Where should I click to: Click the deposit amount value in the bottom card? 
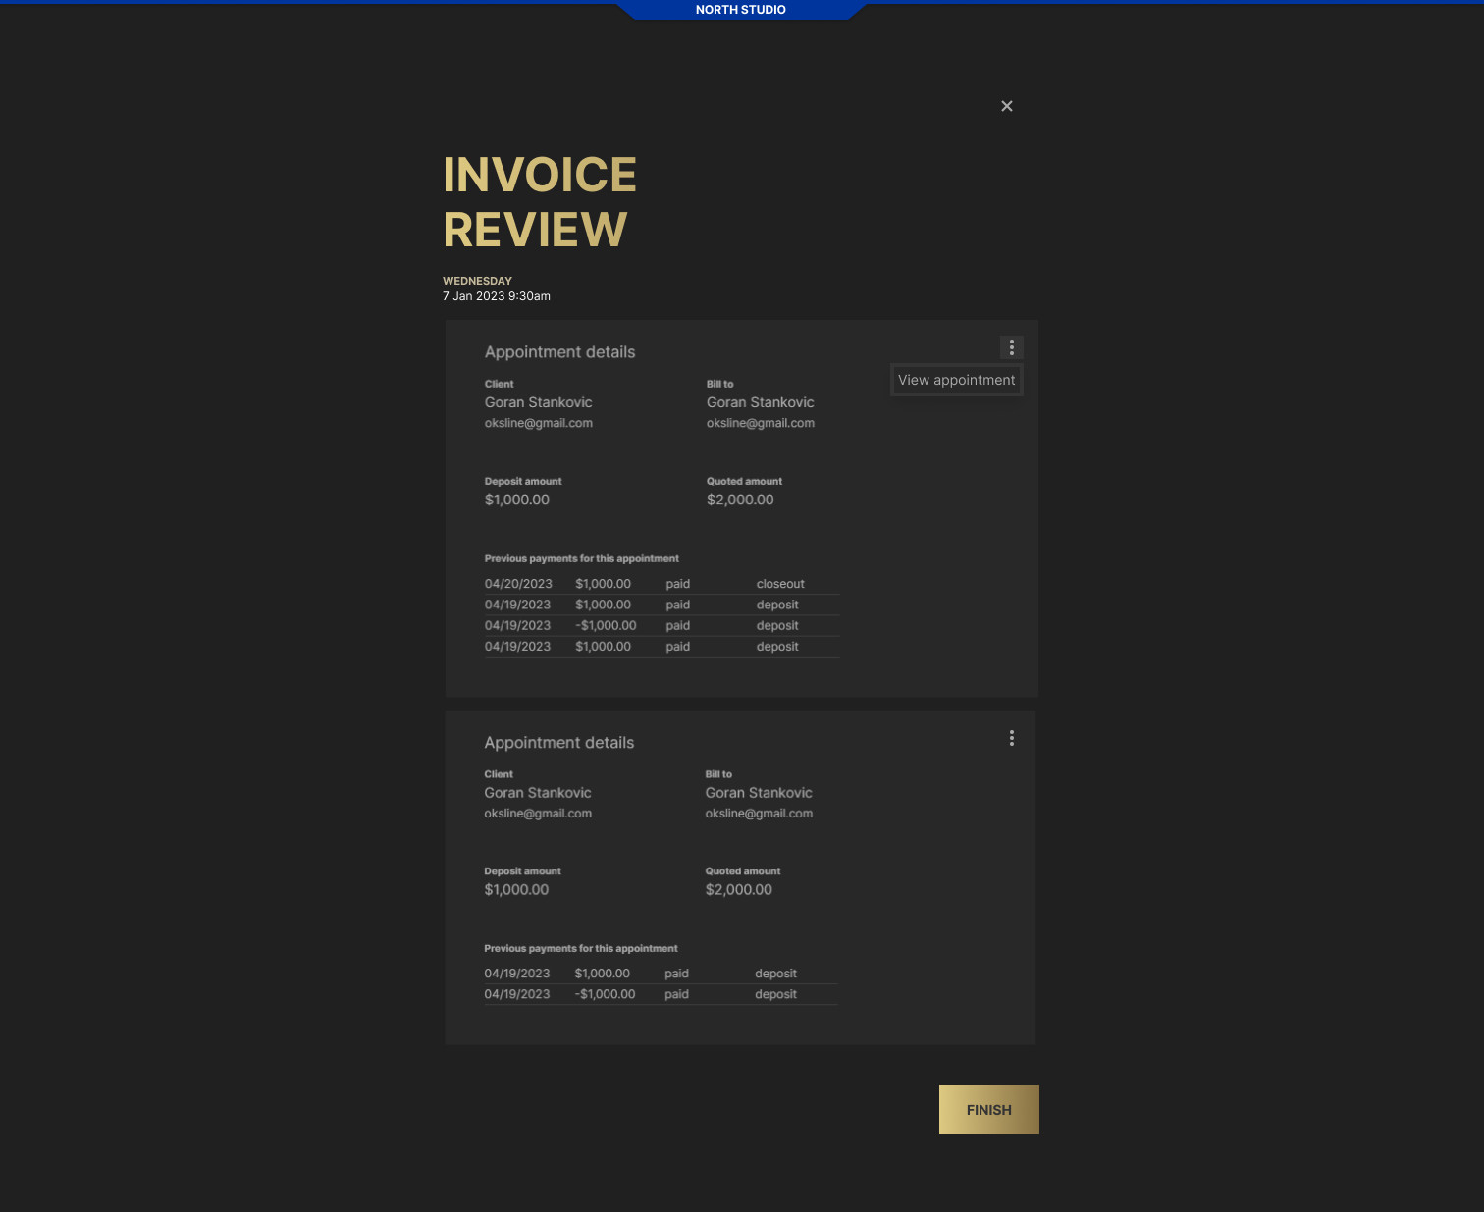click(x=516, y=890)
